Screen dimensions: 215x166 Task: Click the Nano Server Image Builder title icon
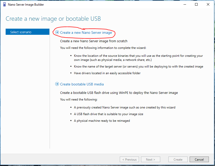[x=4, y=5]
